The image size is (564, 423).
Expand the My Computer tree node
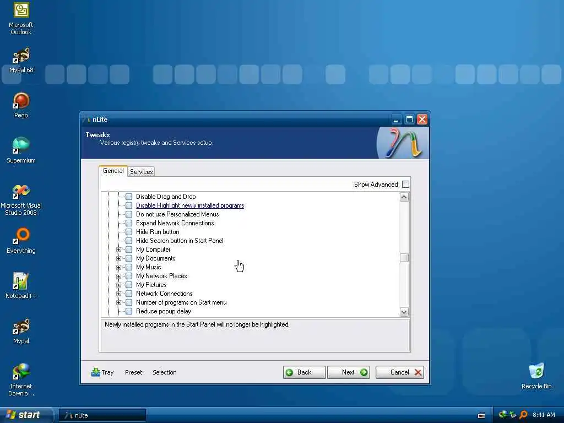[119, 250]
